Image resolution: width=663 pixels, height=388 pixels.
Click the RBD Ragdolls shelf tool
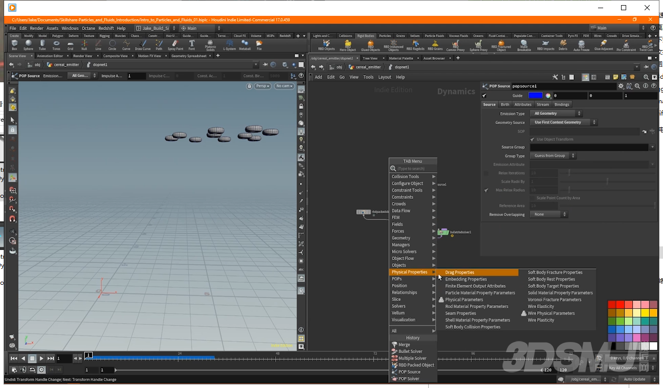[415, 45]
